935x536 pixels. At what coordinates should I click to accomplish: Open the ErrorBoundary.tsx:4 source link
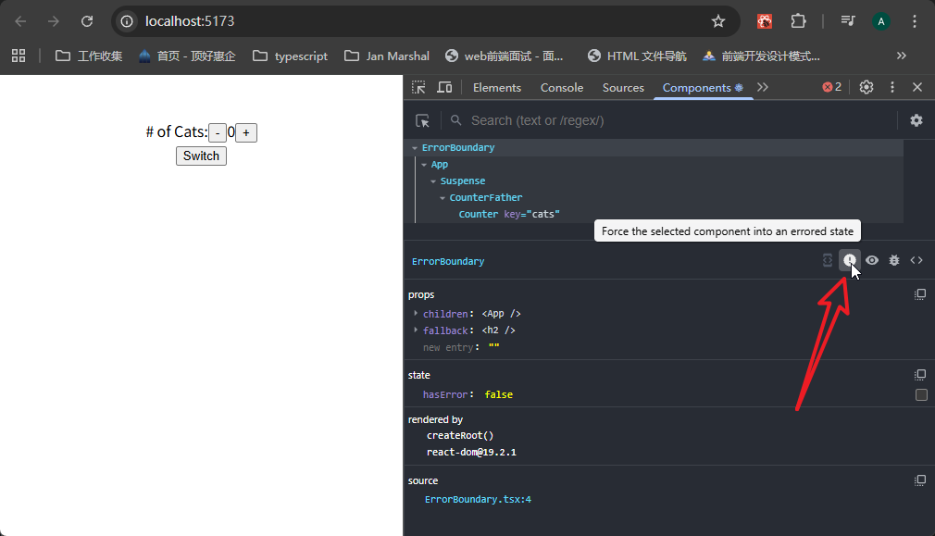[x=478, y=500]
